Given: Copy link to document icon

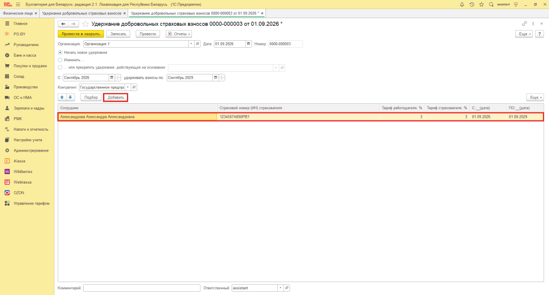Looking at the screenshot, I should pos(524,24).
